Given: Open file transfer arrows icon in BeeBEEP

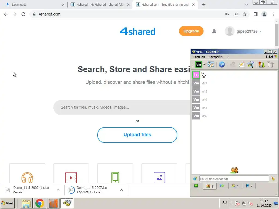Looking at the screenshot, I should [261, 64].
